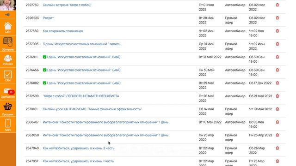Delete the АНТИКРИЗИС online lesson row
The image size is (296, 166).
coord(277,109)
